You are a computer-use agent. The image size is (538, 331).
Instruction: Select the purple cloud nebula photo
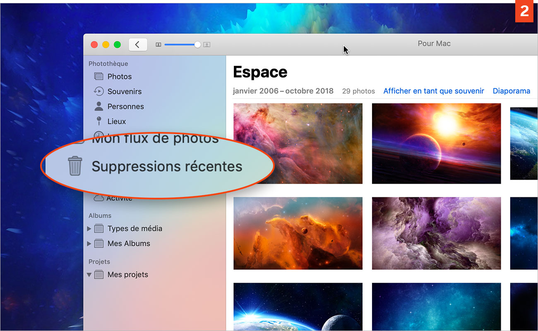[x=436, y=233]
